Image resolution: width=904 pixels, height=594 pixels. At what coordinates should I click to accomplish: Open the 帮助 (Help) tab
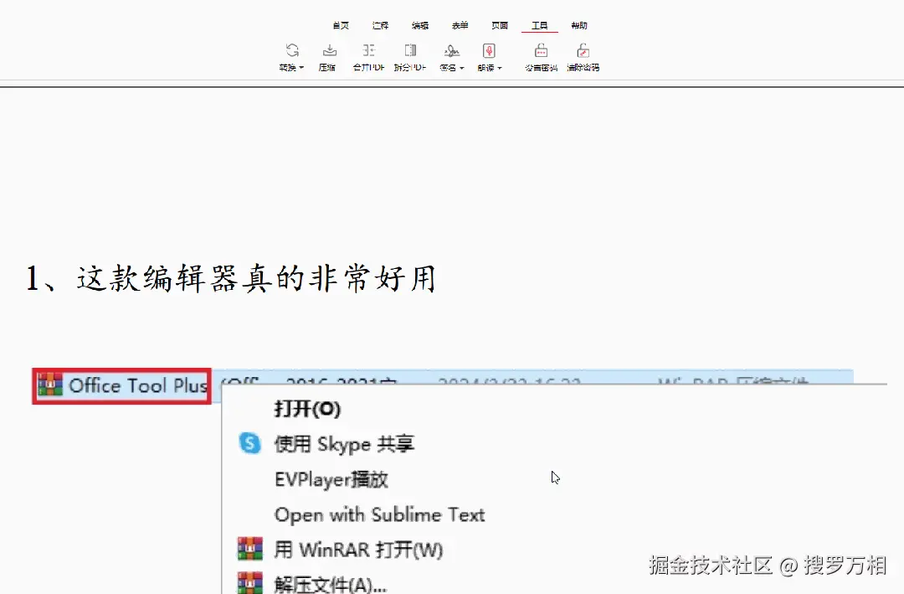click(579, 25)
